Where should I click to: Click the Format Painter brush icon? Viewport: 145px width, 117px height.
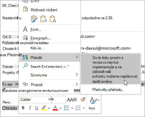pyautogui.click(x=83, y=100)
